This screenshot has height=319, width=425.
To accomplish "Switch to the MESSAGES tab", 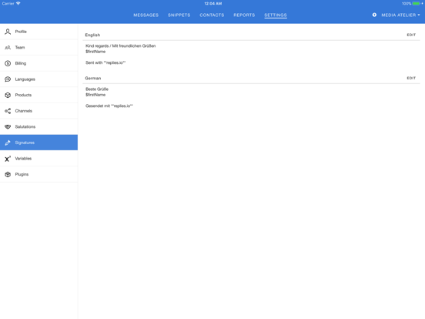I will (146, 15).
